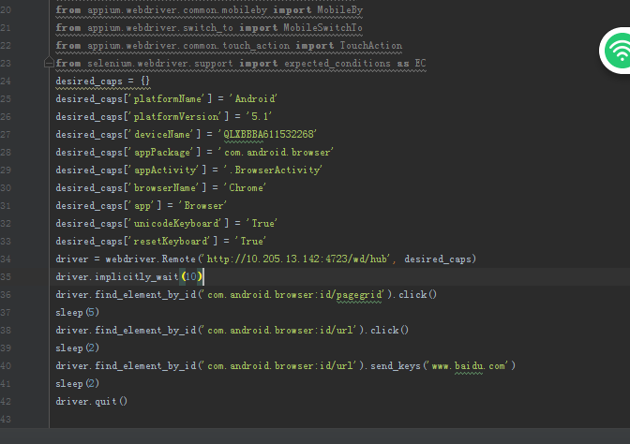Screen dimensions: 630x444
Task: Click '.click()' call on line 38
Action: (387, 330)
